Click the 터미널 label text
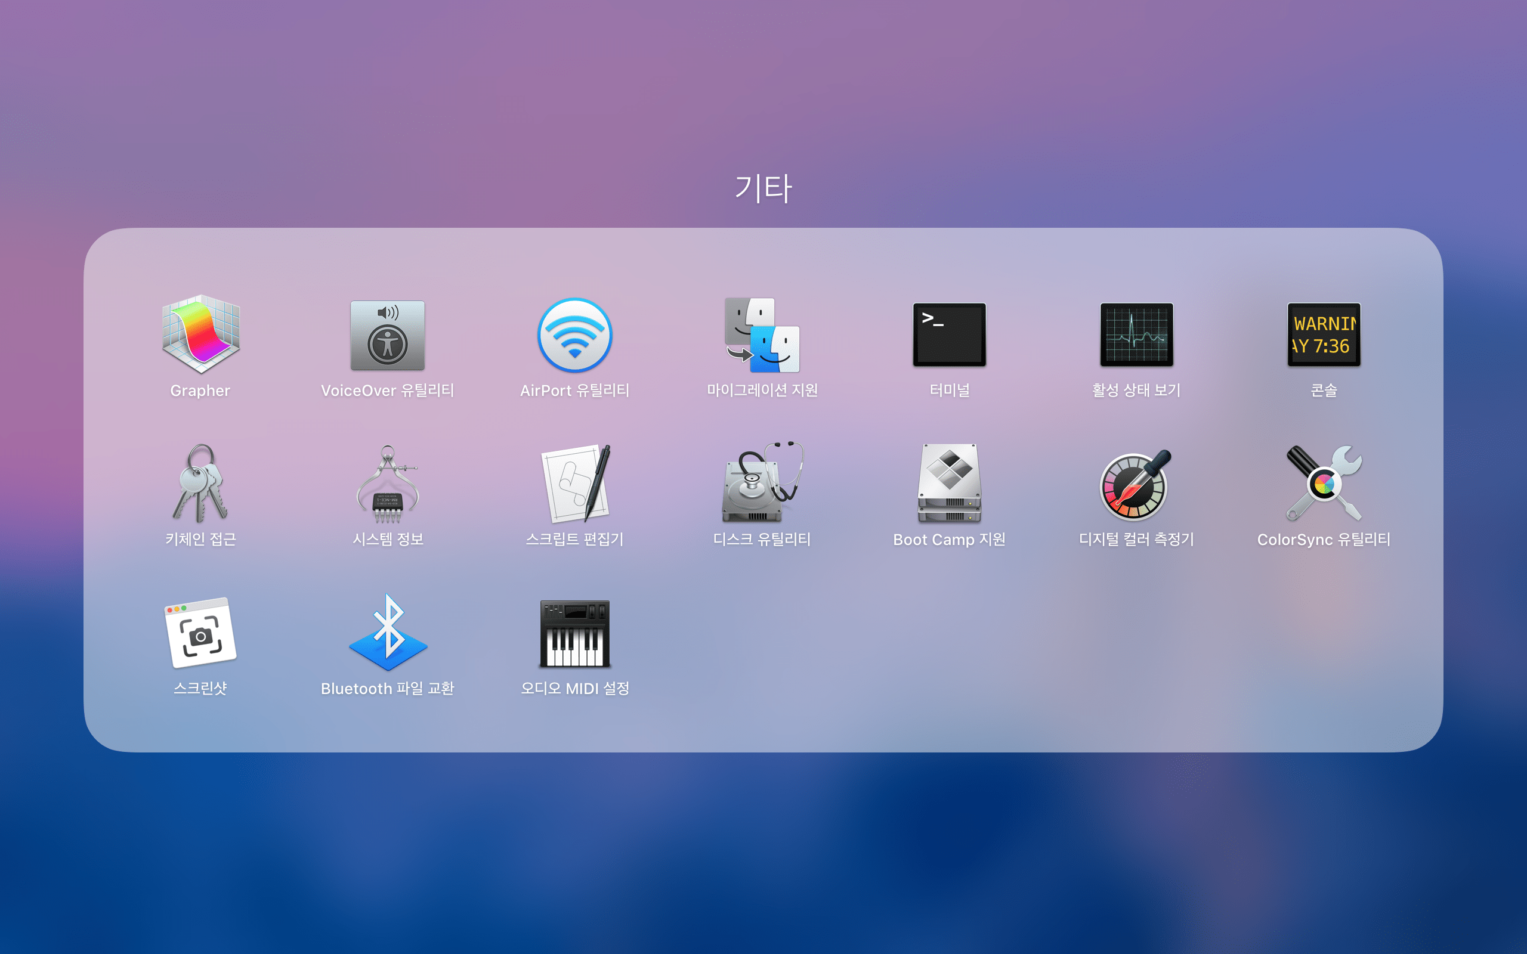The height and width of the screenshot is (954, 1527). [x=949, y=391]
